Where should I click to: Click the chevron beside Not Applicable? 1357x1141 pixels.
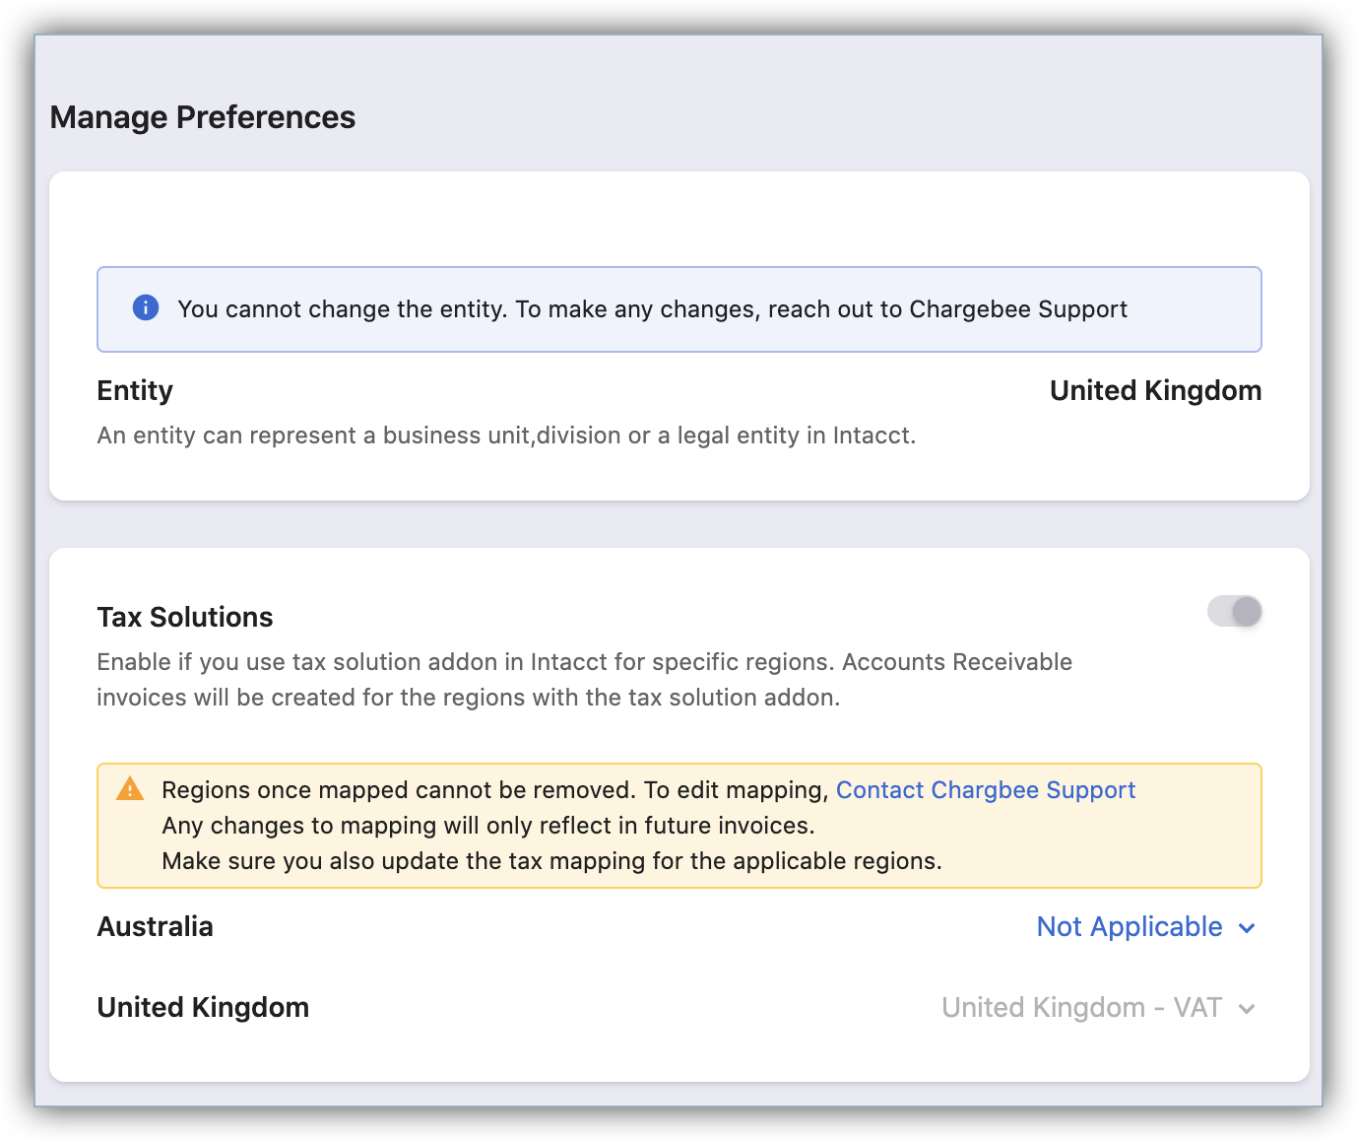pyautogui.click(x=1247, y=928)
